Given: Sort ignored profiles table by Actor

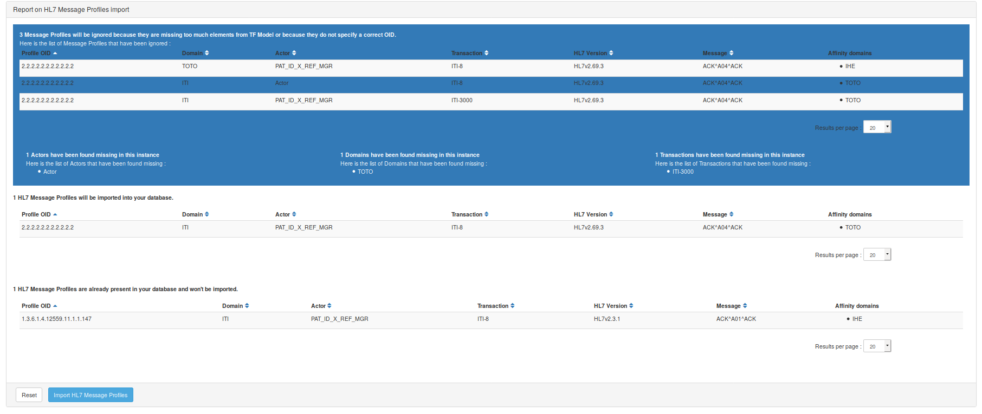Looking at the screenshot, I should 294,53.
